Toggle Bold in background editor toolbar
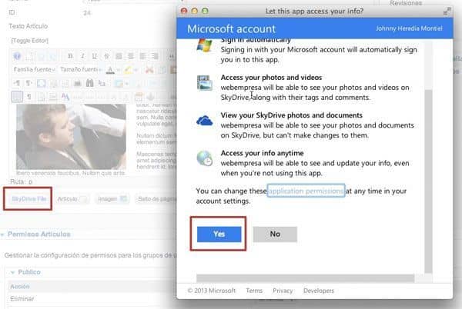 click(70, 56)
